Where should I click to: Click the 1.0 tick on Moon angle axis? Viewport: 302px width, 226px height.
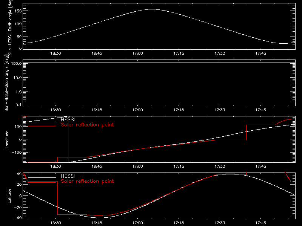[18, 92]
